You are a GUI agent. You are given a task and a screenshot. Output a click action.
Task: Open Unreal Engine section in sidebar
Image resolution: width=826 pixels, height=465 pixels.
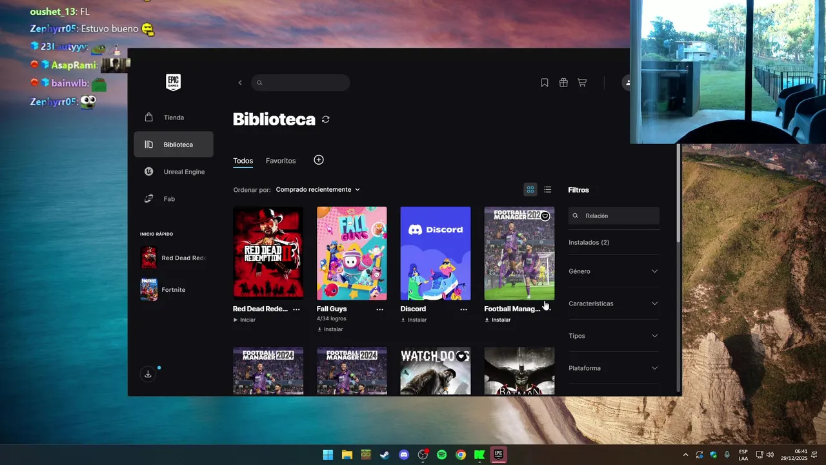(x=173, y=172)
